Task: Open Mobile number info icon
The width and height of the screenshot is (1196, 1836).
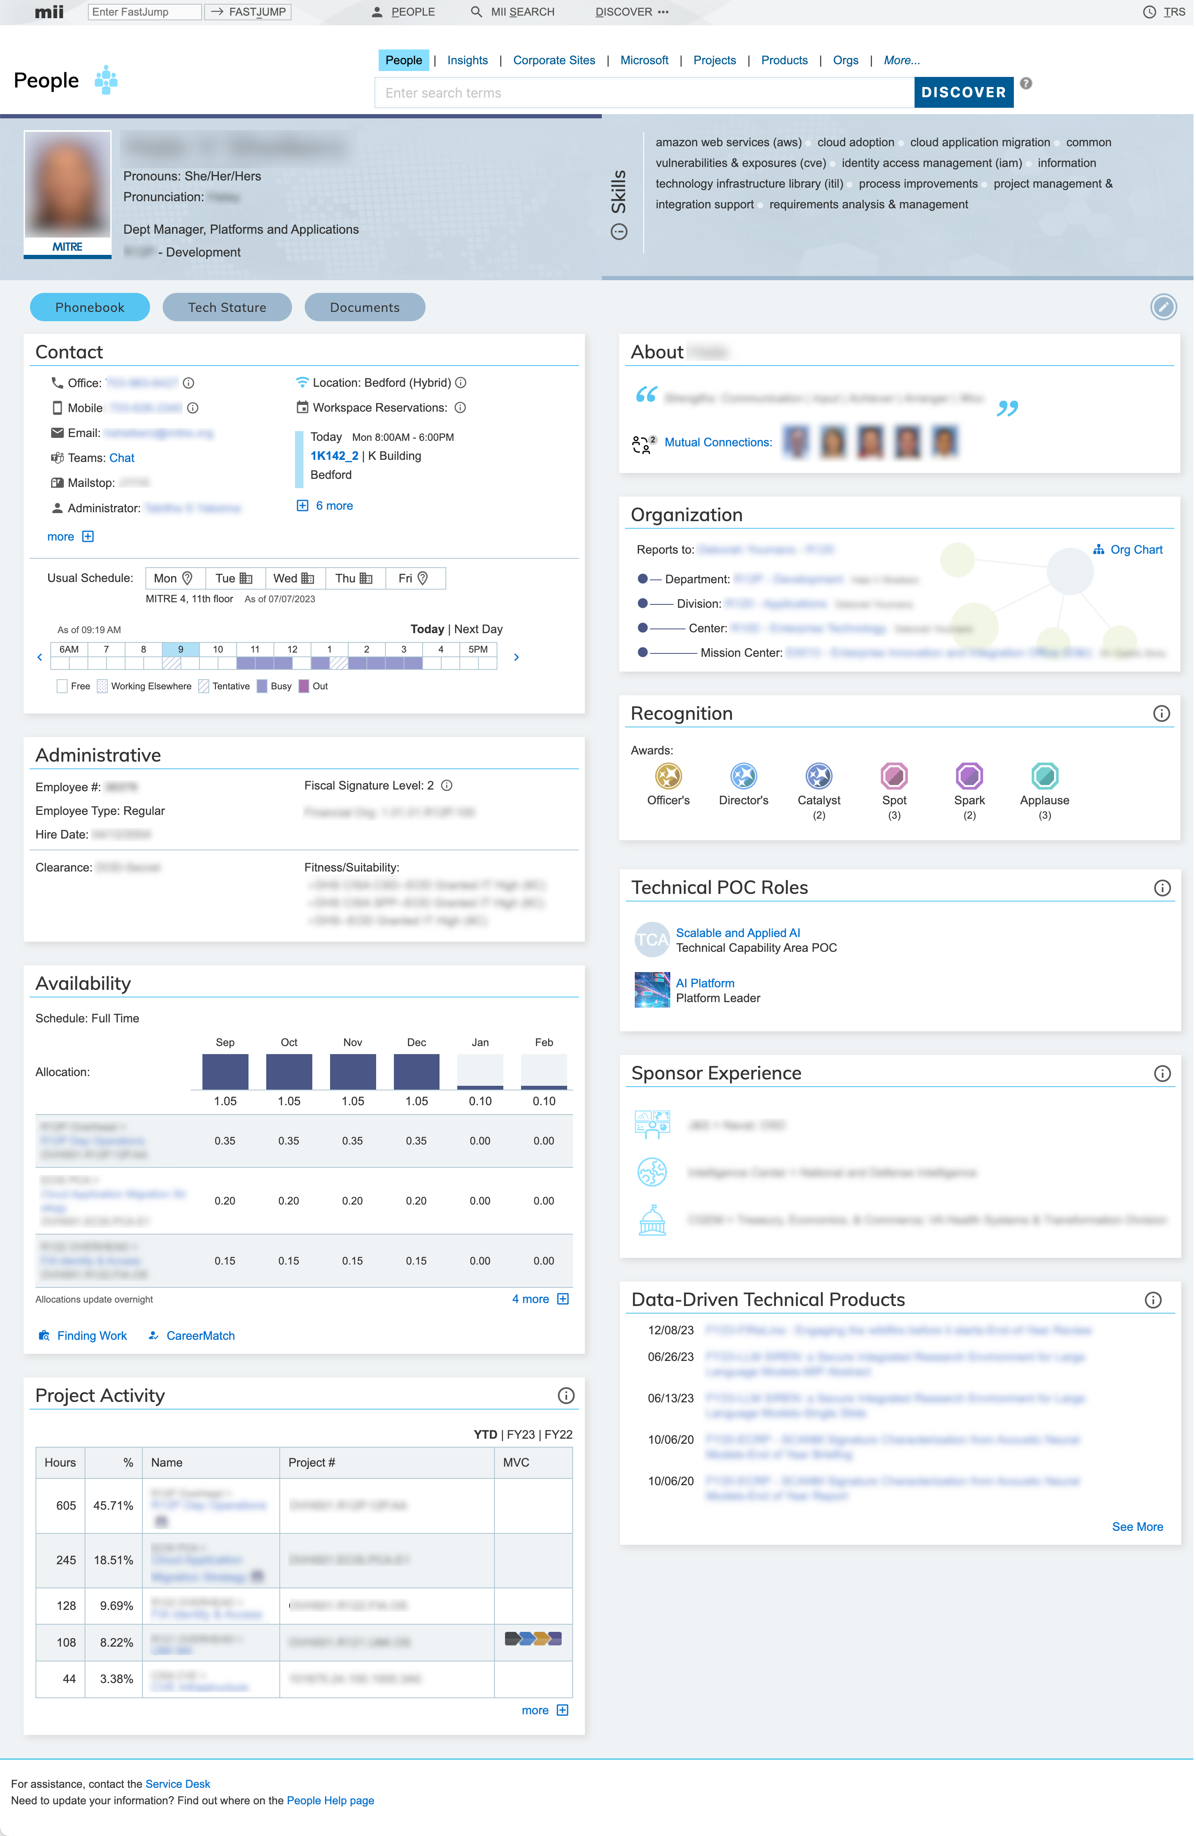Action: [193, 407]
